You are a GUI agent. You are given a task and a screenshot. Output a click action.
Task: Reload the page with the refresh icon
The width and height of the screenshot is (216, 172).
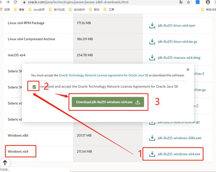click(x=15, y=2)
